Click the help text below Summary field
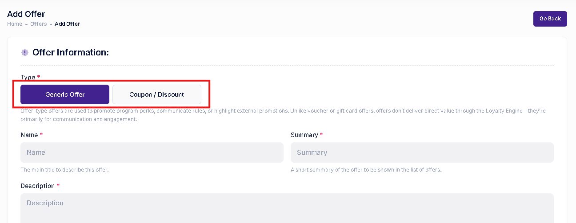 pyautogui.click(x=366, y=170)
